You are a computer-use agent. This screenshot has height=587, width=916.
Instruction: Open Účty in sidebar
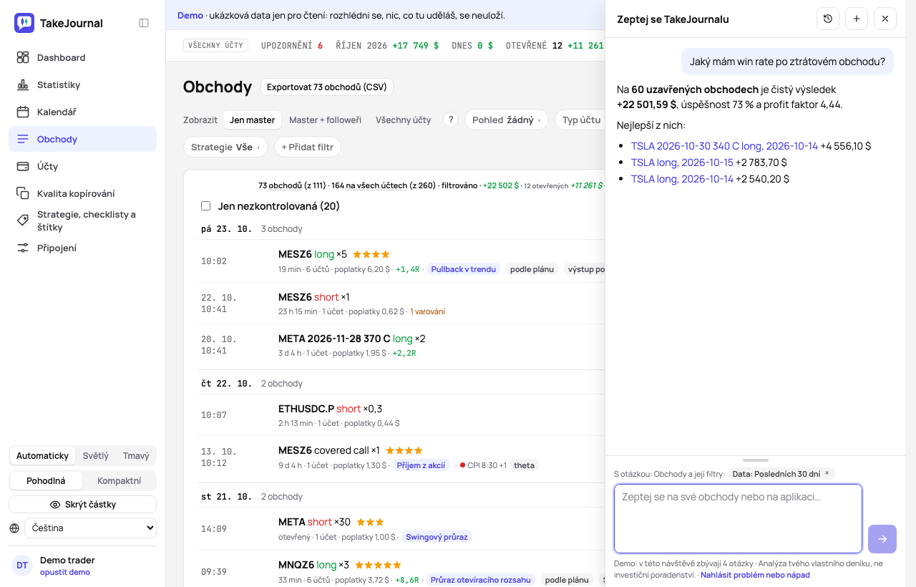(82, 166)
